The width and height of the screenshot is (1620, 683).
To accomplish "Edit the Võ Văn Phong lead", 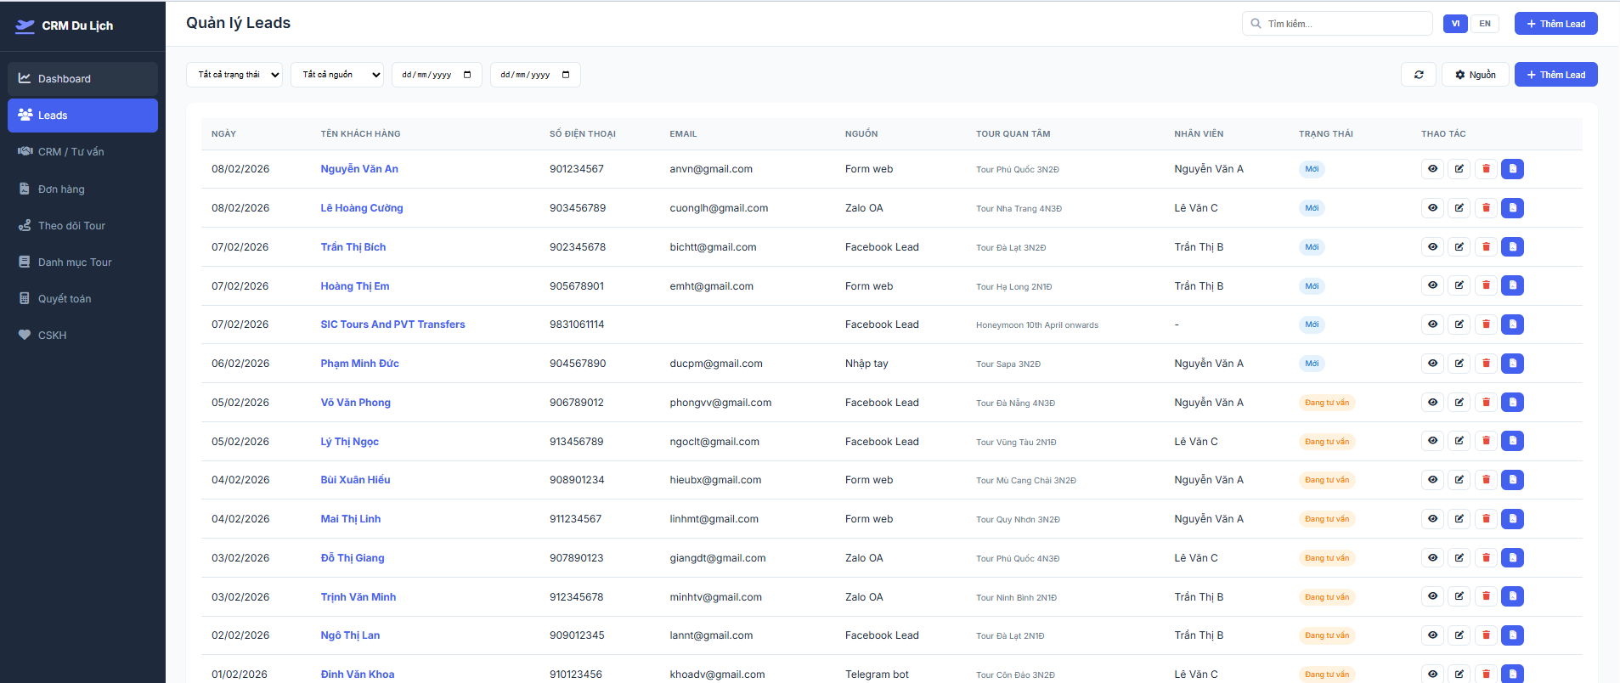I will [1459, 403].
